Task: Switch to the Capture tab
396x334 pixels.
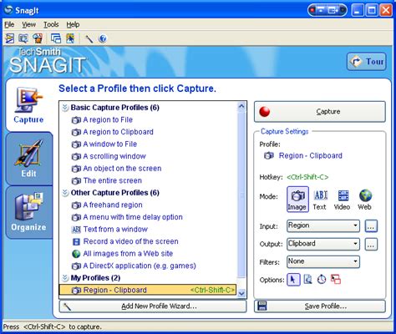Action: click(28, 105)
